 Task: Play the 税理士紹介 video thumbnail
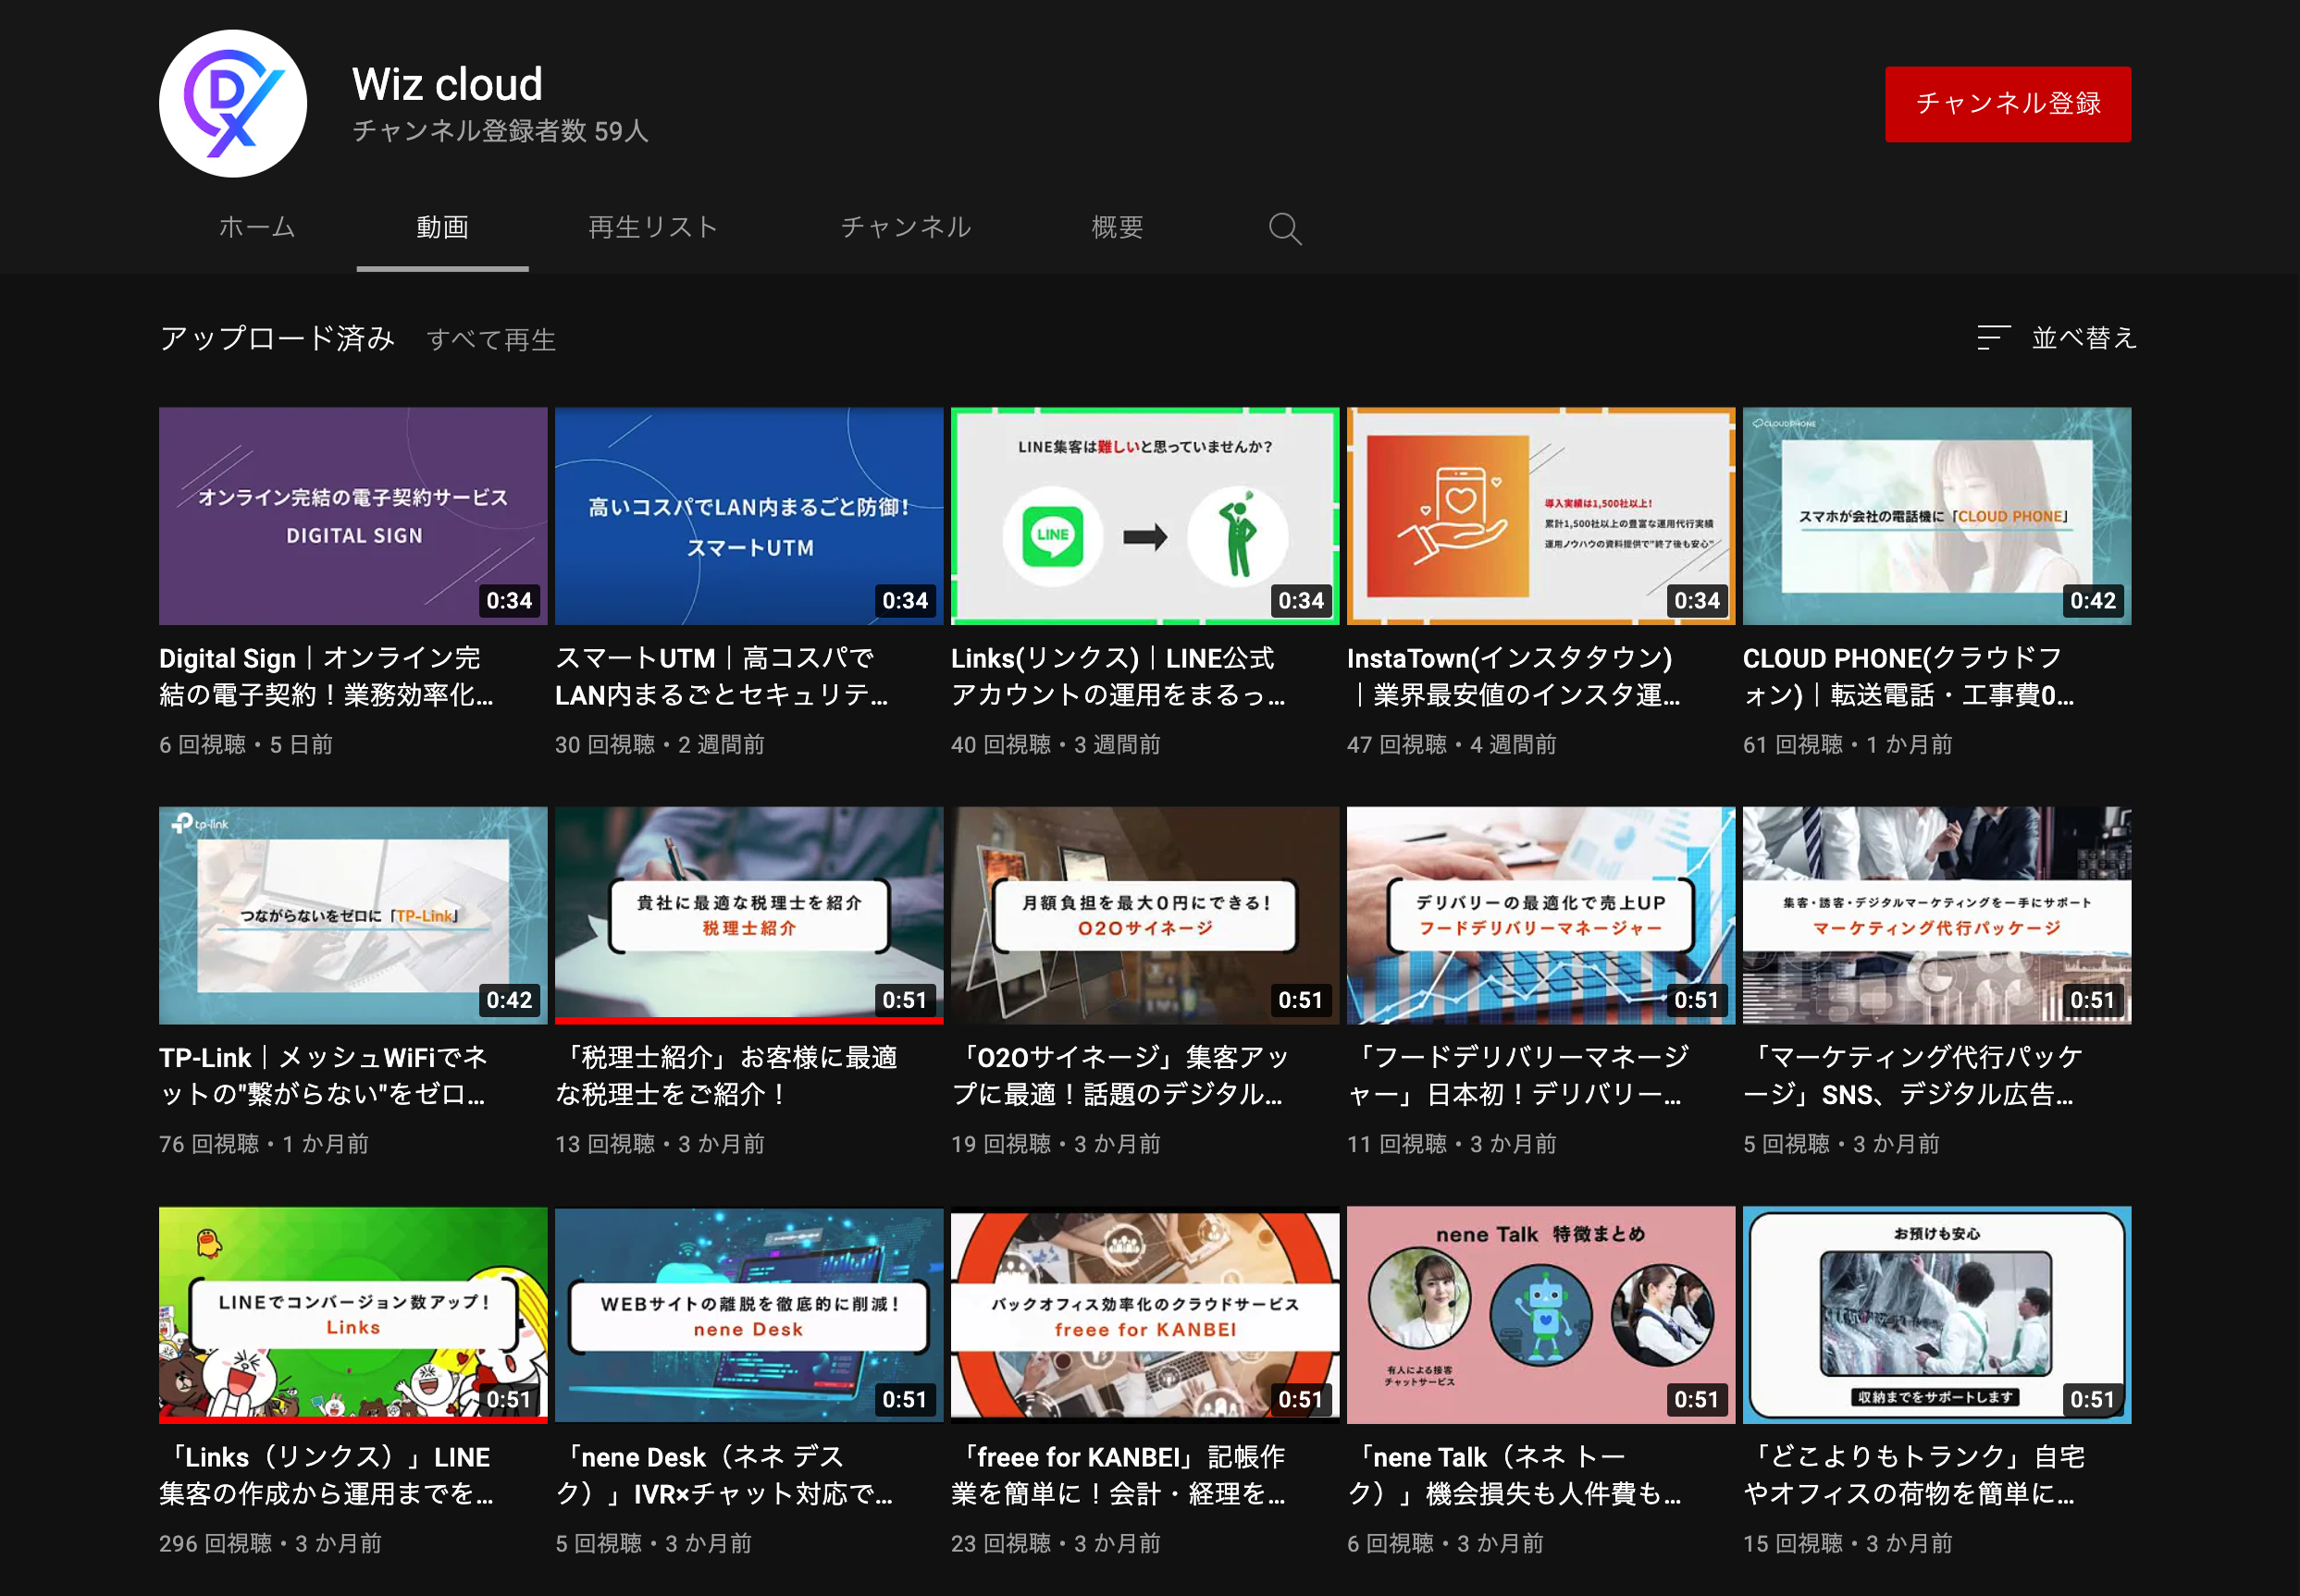749,915
